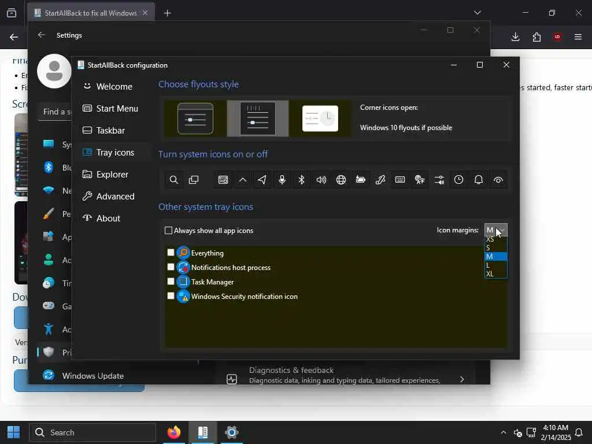This screenshot has height=444, width=592.
Task: Open the Taskbar section
Action: (114, 130)
